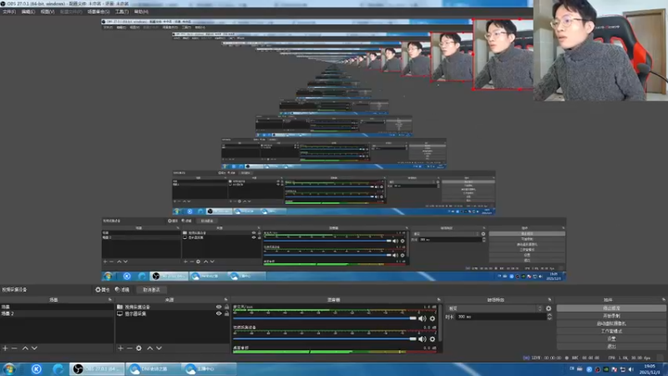Open the Windows Start menu
This screenshot has height=376, width=668.
[9, 368]
